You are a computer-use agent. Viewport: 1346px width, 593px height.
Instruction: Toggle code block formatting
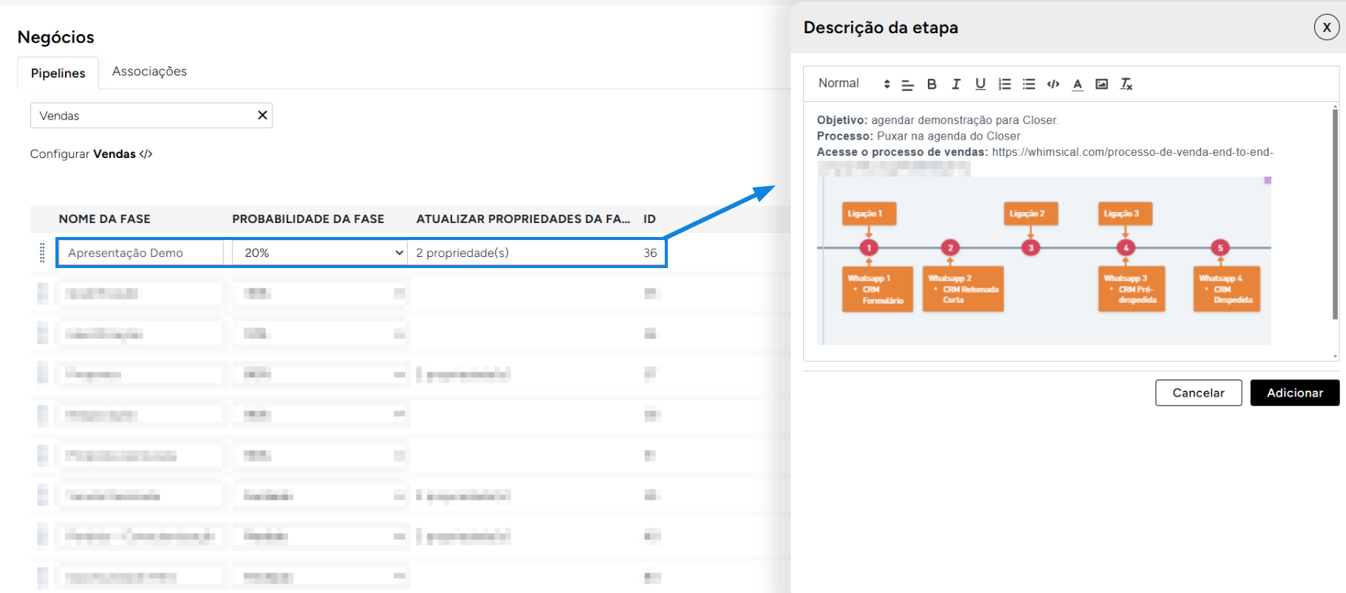tap(1053, 84)
